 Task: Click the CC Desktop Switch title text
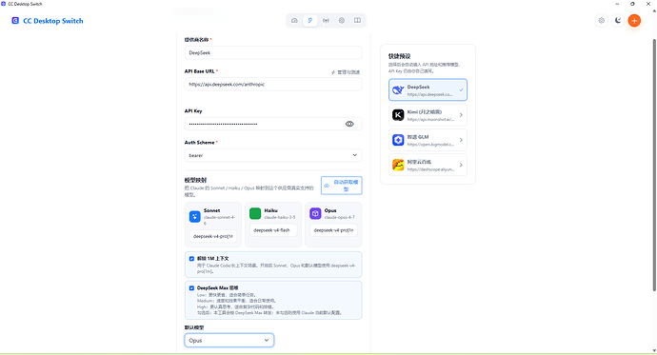click(x=53, y=21)
